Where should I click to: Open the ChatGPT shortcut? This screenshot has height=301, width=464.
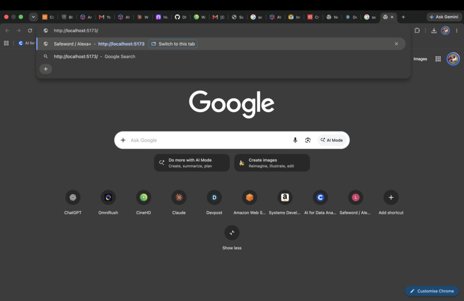(73, 202)
